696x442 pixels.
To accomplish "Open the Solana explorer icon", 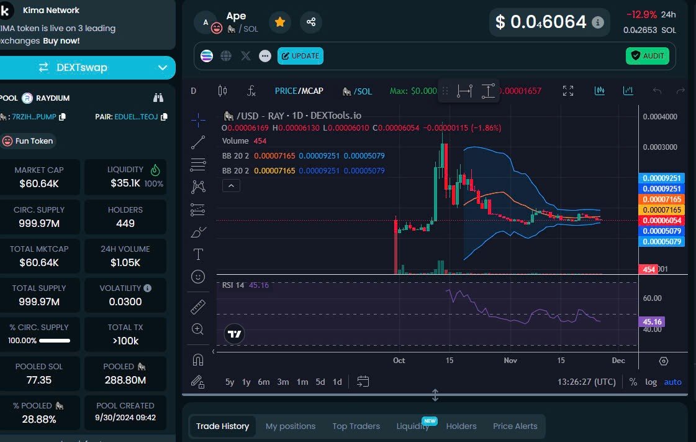I will coord(207,56).
